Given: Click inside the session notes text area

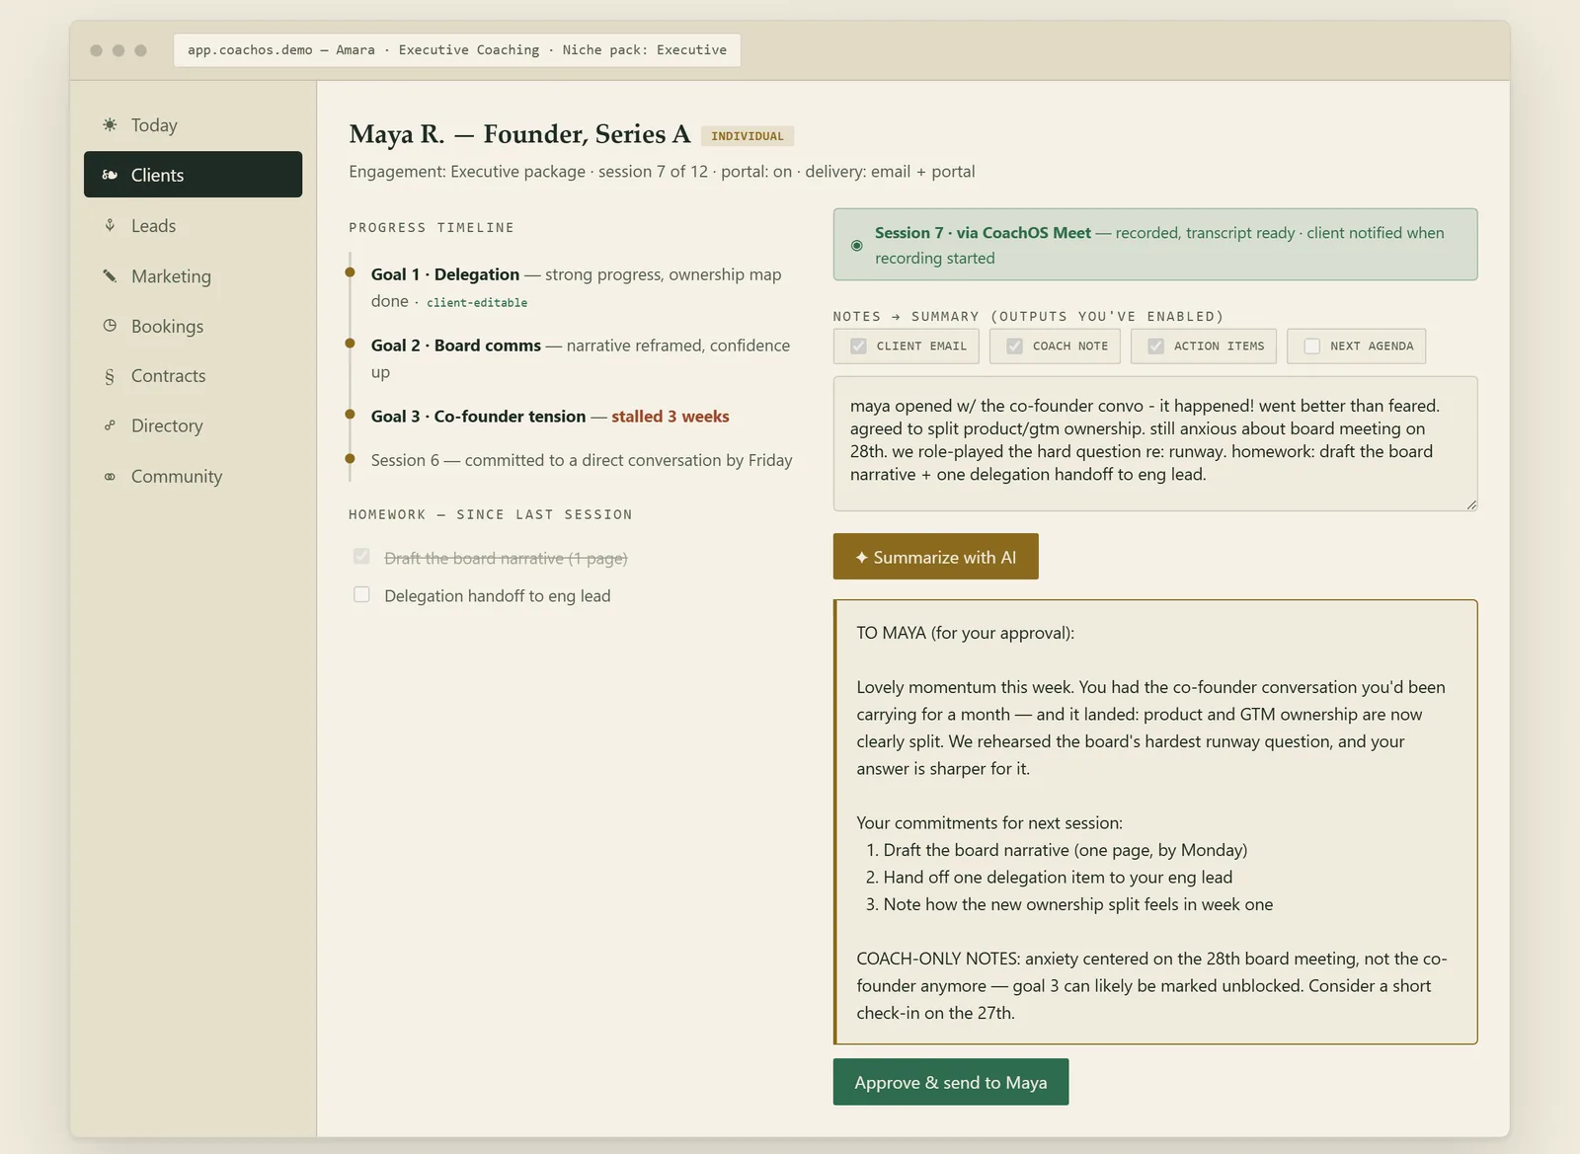Looking at the screenshot, I should pyautogui.click(x=1155, y=443).
